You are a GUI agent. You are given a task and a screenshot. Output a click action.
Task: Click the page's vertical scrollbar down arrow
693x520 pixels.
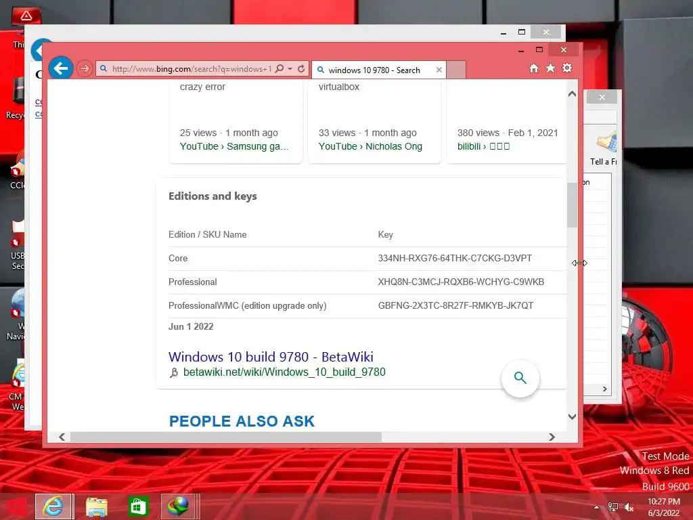pos(572,416)
